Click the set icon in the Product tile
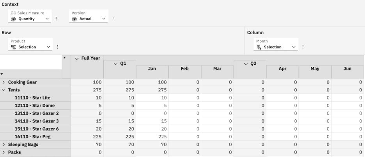The image size is (365, 157). tap(14, 47)
